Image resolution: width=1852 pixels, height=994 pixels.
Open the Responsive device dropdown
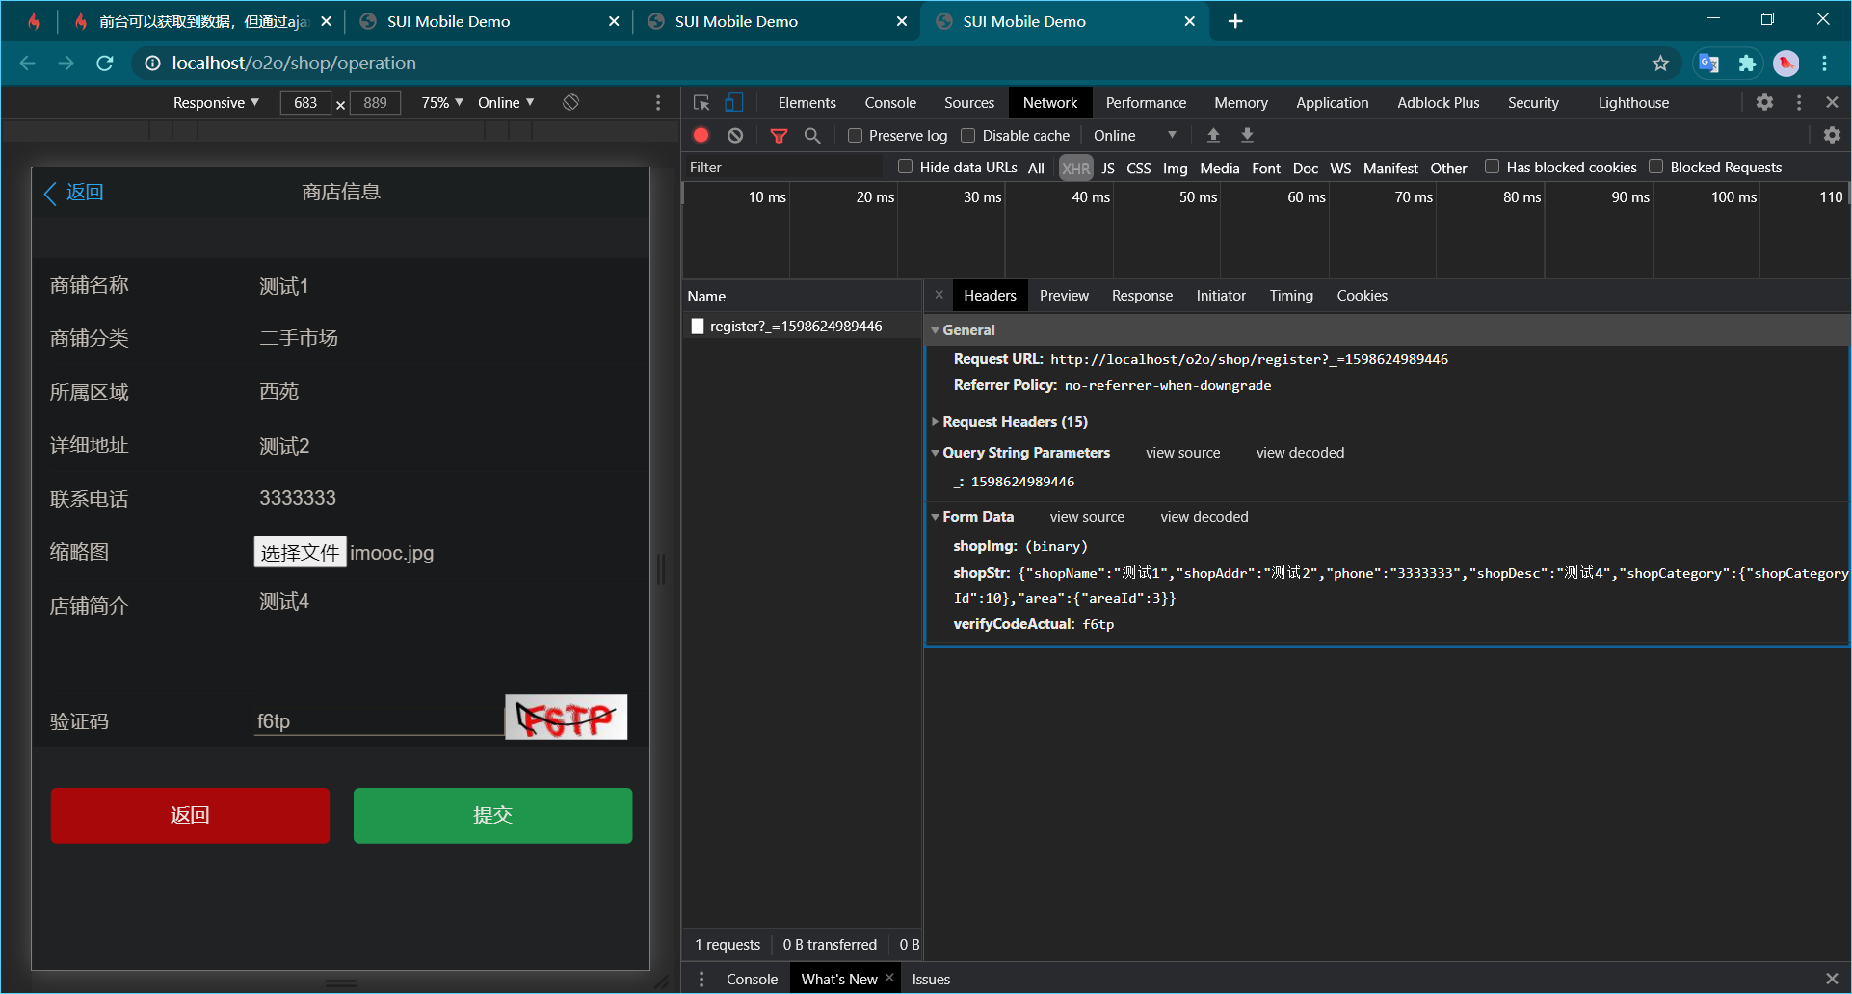pos(216,102)
